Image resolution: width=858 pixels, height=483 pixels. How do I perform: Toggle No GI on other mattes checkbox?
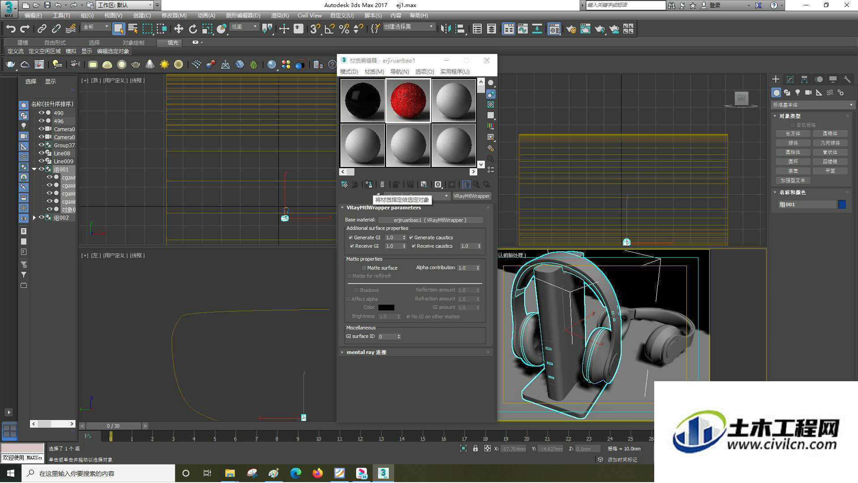coord(408,317)
